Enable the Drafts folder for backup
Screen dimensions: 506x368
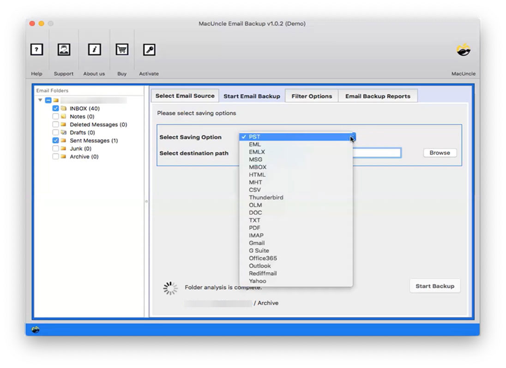click(55, 132)
